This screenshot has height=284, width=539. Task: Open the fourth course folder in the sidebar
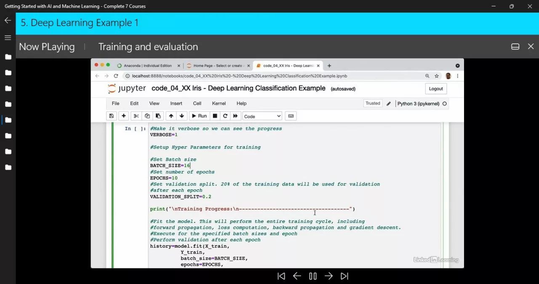pyautogui.click(x=8, y=104)
